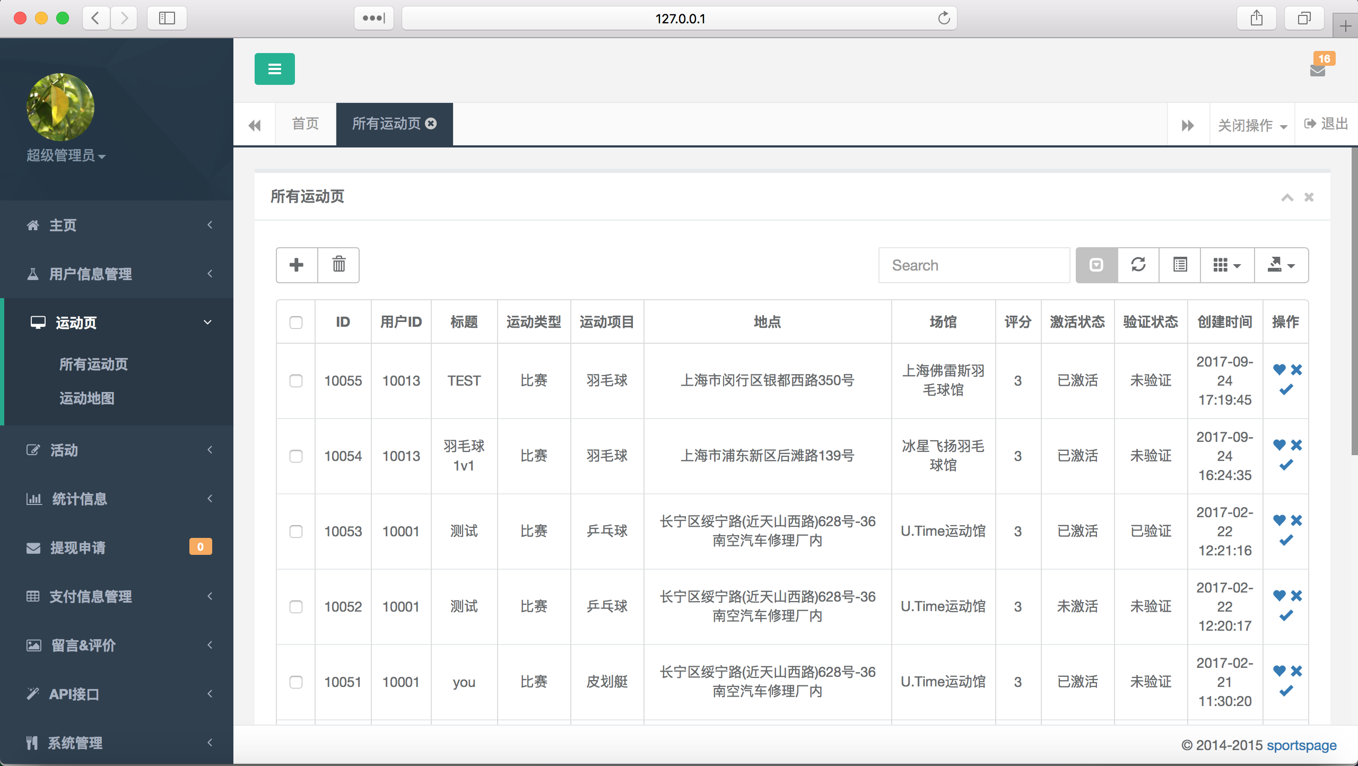Click the trash delete icon in the table toolbar

click(338, 265)
